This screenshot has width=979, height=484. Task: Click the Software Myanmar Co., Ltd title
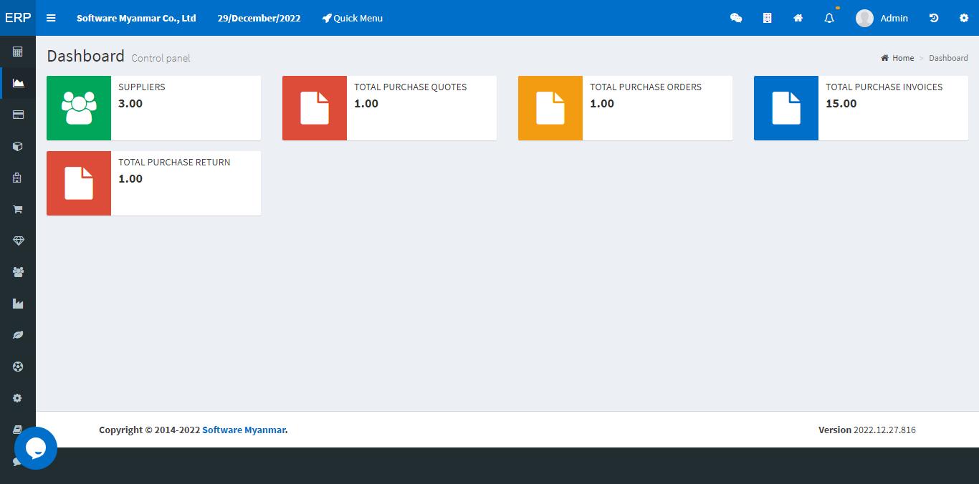(136, 18)
